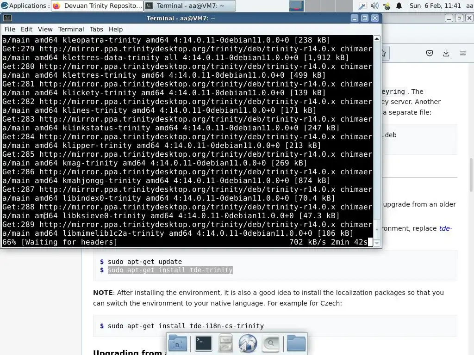
Task: Click the NOTE paragraph about localization packages
Action: pos(268,298)
